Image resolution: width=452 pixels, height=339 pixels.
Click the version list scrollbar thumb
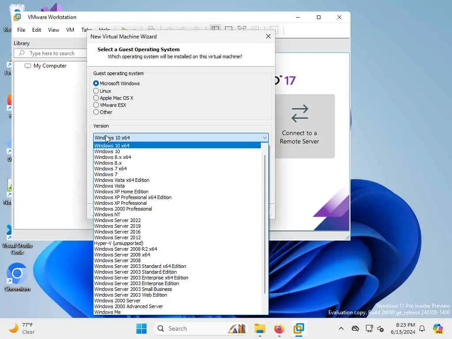[x=265, y=224]
